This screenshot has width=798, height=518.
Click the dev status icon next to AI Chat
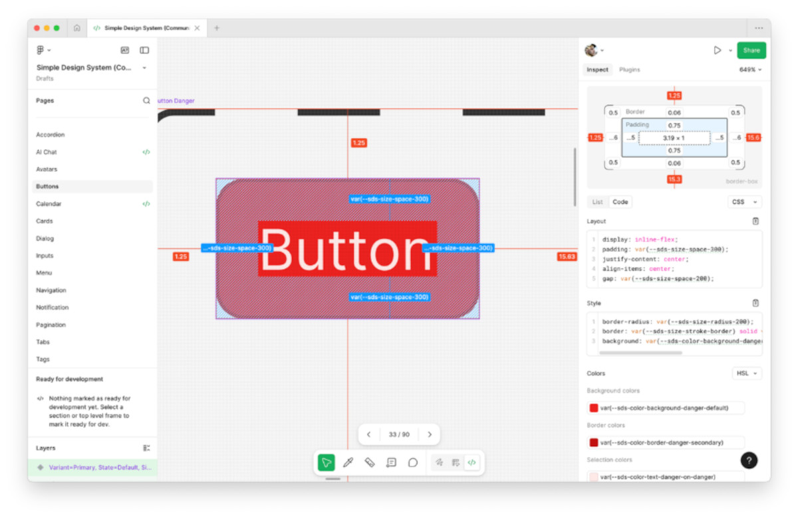pyautogui.click(x=146, y=152)
